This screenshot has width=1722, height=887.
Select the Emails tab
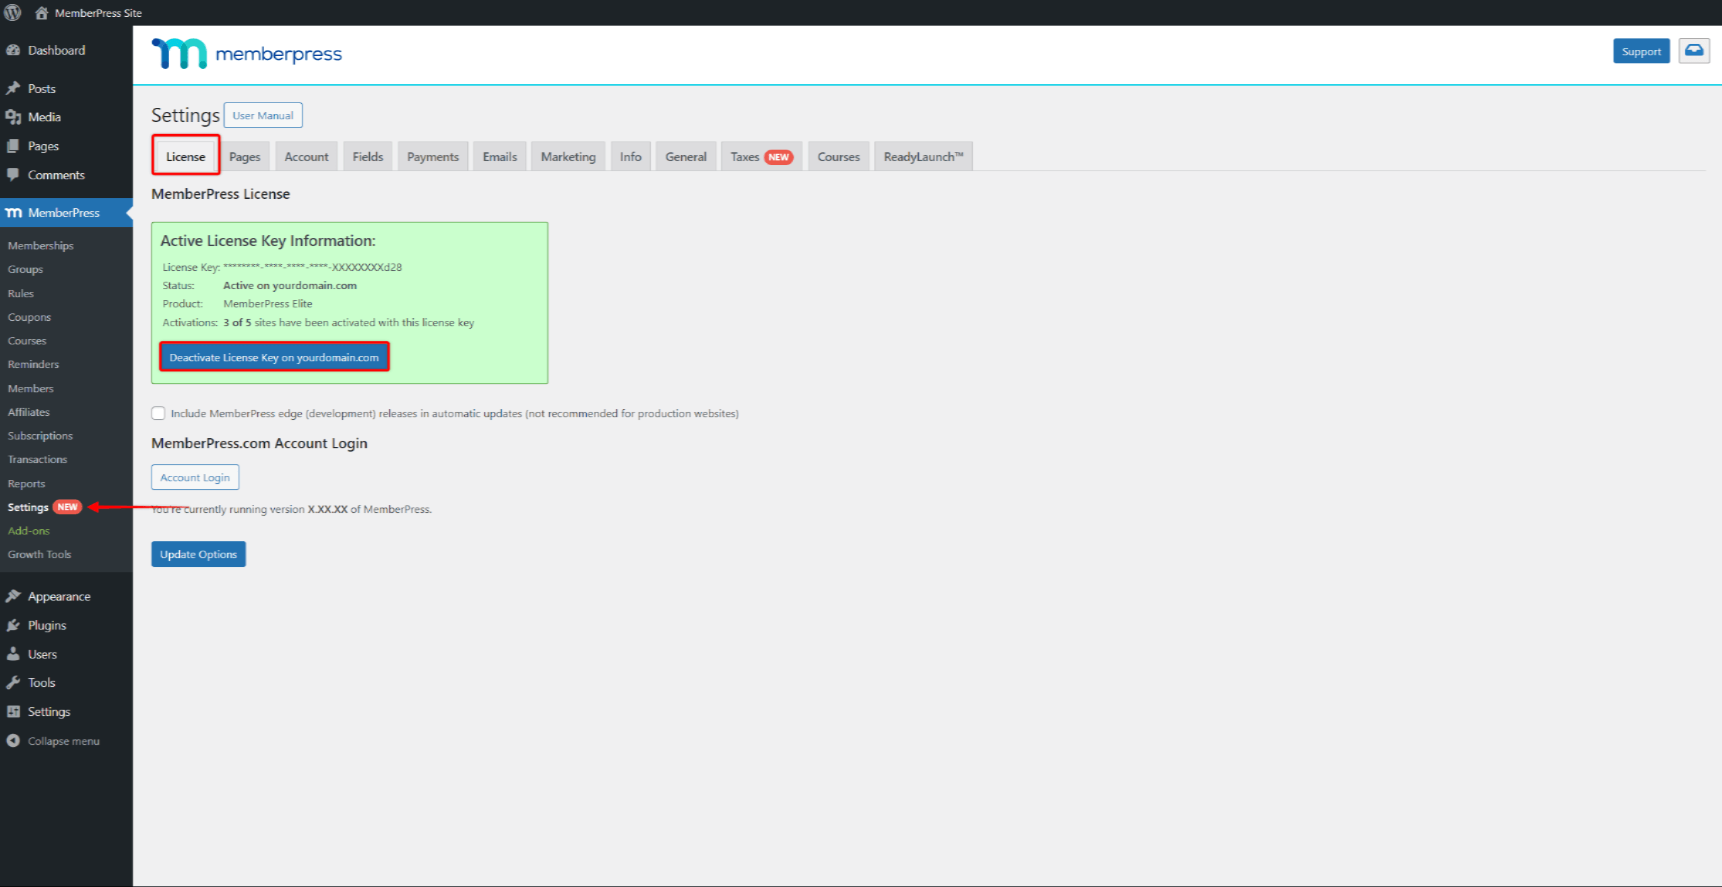(500, 156)
